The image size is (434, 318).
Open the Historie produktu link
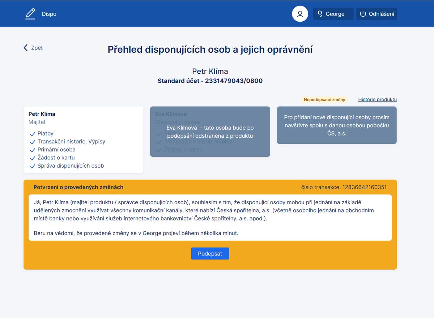(x=378, y=99)
